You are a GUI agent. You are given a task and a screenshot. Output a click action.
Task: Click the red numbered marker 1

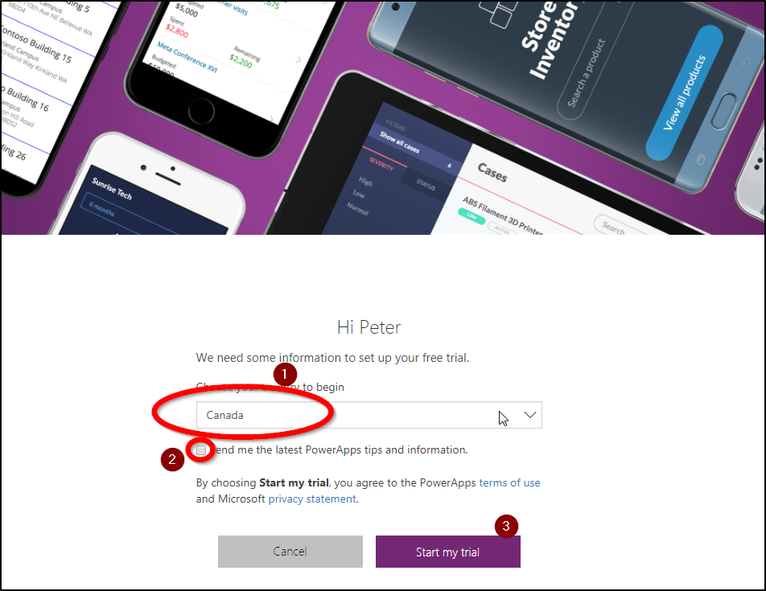(x=285, y=375)
